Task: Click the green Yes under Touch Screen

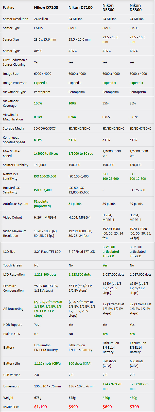Action: 105,265
